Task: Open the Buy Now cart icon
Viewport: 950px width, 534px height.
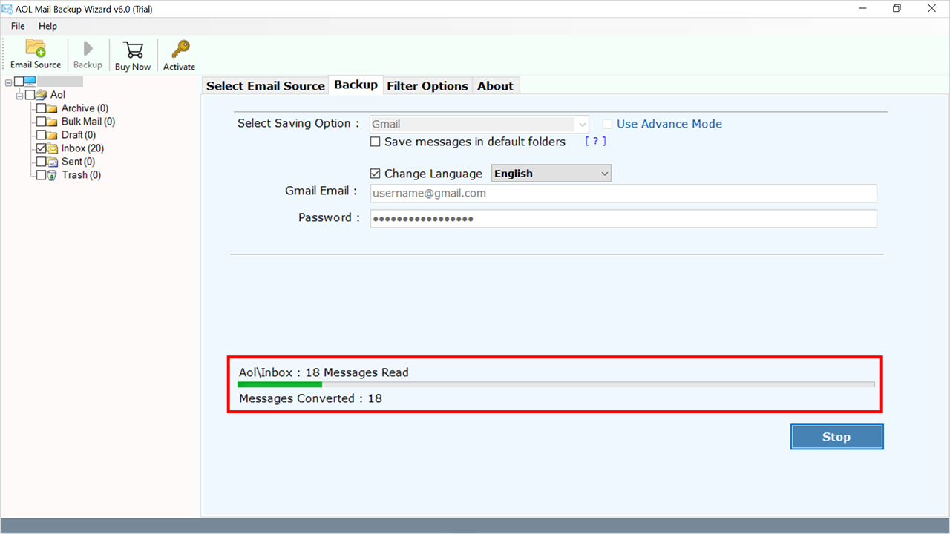Action: pyautogui.click(x=133, y=50)
